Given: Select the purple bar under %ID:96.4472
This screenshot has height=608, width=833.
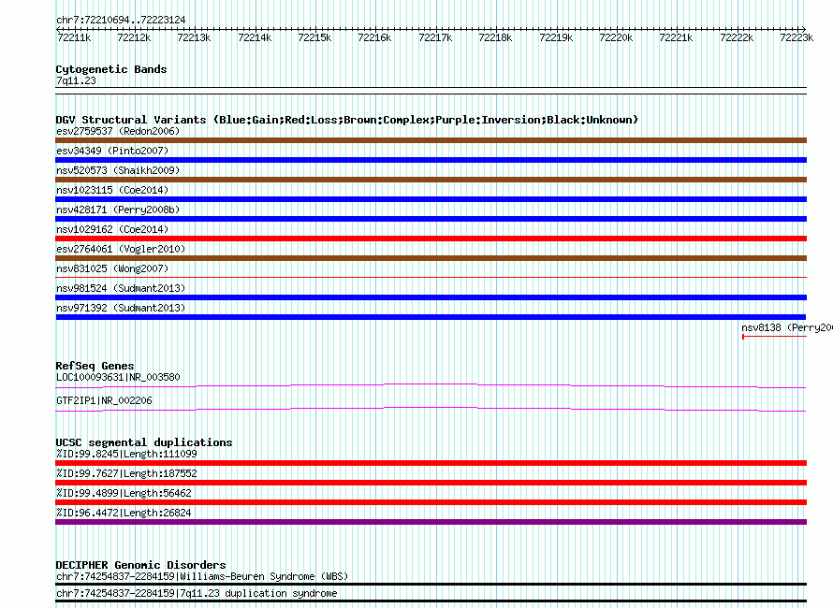Looking at the screenshot, I should click(x=431, y=522).
